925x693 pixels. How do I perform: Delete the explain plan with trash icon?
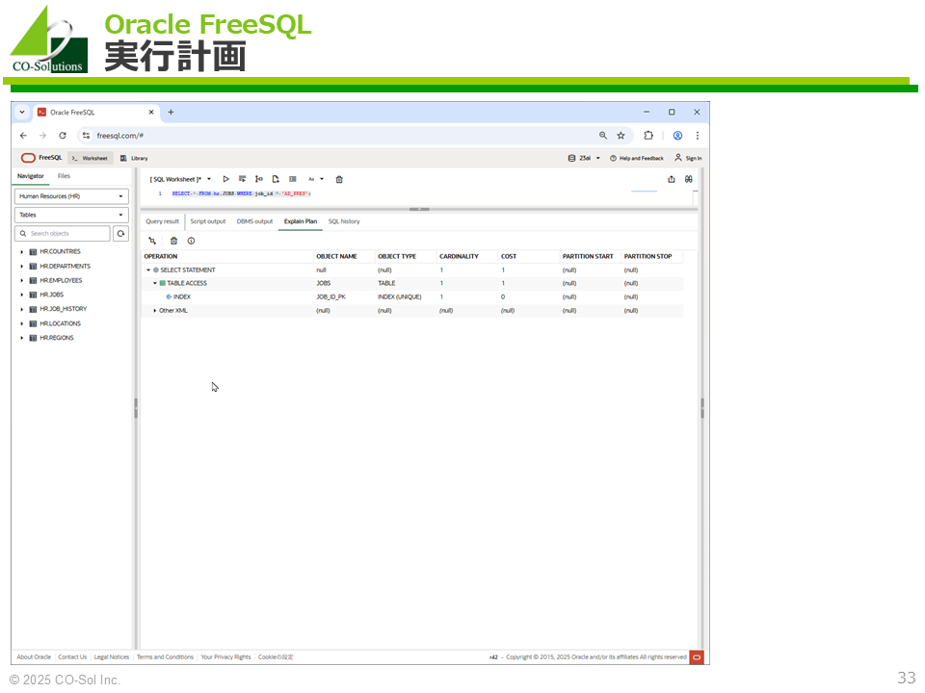pos(173,241)
